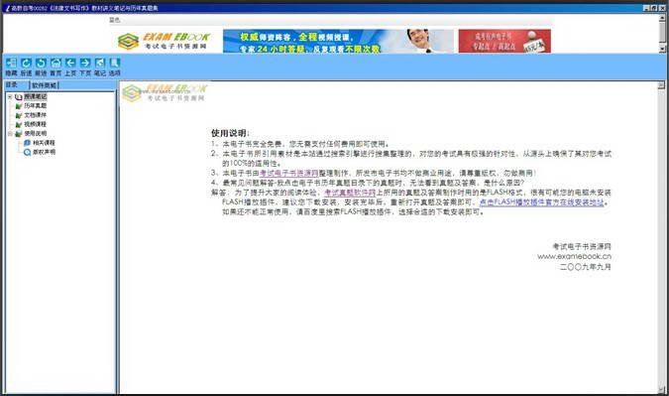The width and height of the screenshot is (669, 396).
Task: Switch to the 软件商城 tab
Action: (x=45, y=85)
